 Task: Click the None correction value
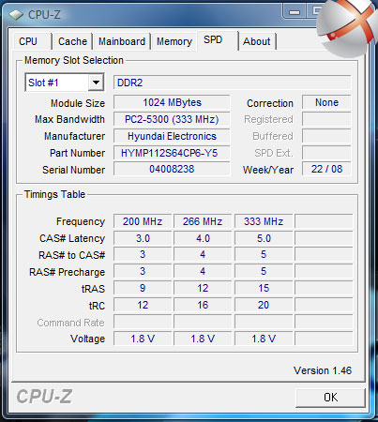pyautogui.click(x=326, y=102)
